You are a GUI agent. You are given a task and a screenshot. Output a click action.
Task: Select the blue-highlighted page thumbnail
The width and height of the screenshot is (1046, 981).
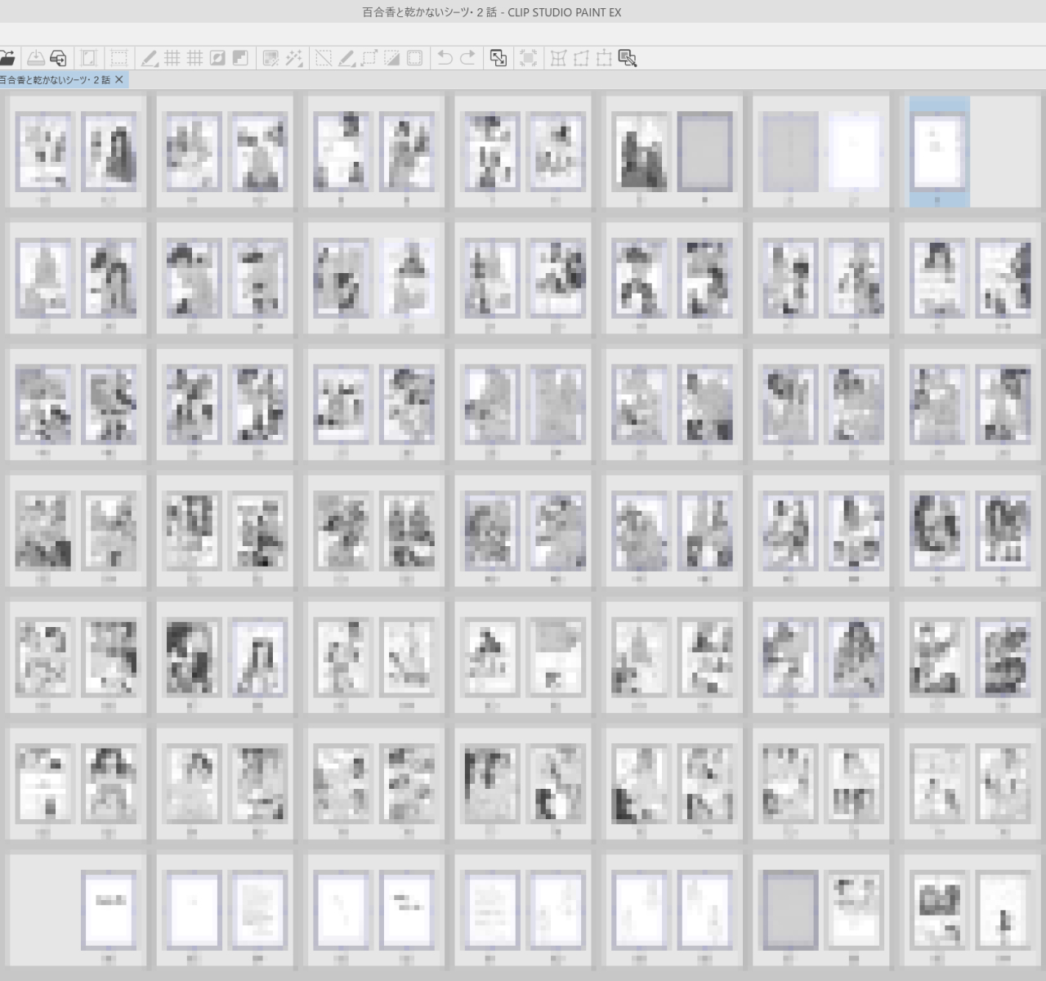pos(940,152)
